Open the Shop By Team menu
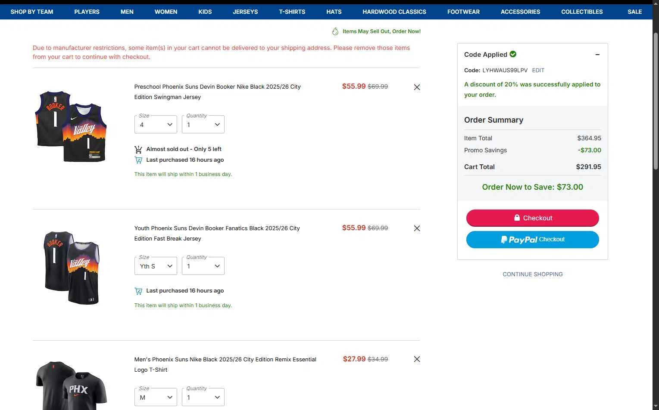The height and width of the screenshot is (410, 659). pos(32,12)
